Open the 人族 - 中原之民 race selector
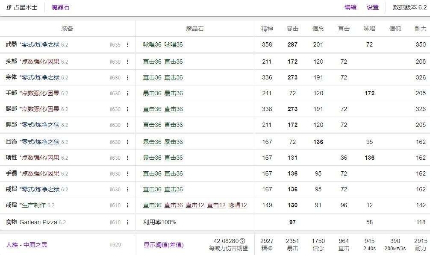 [27, 245]
